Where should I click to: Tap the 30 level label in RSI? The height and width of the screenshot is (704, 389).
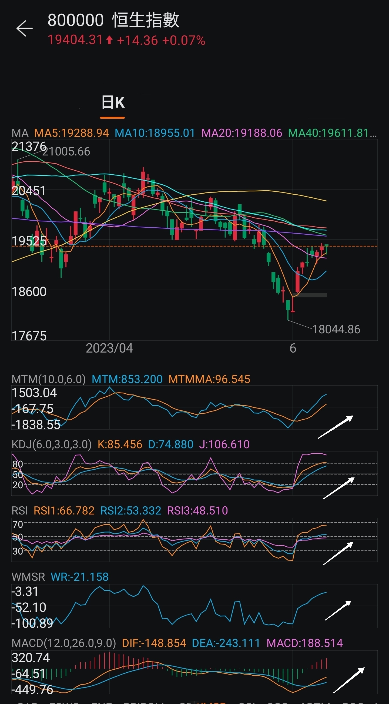18,551
